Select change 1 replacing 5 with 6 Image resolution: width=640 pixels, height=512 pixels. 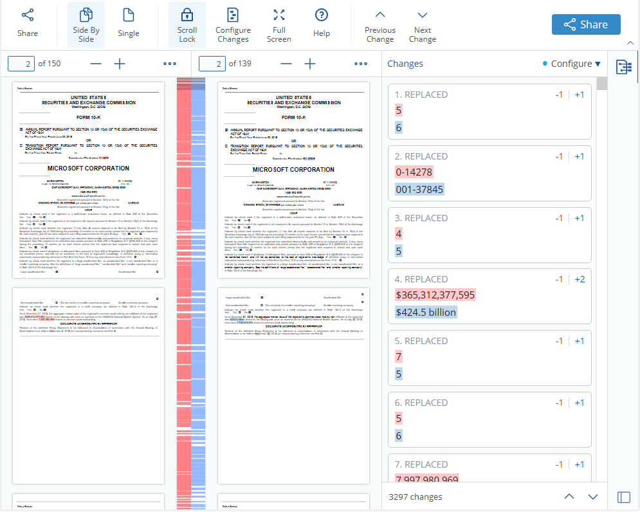[489, 111]
